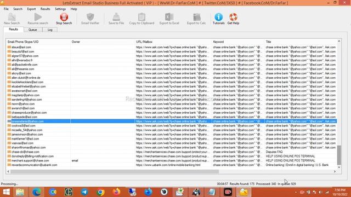Sort by the Email/Phone/Skype/UID column header
The image size is (351, 197).
(x=38, y=42)
